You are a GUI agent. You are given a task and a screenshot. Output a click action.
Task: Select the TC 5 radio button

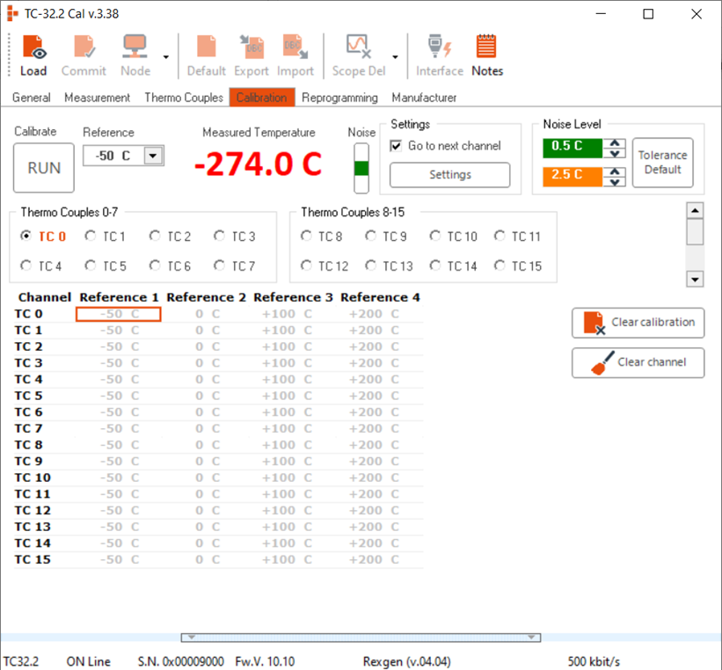tap(91, 266)
